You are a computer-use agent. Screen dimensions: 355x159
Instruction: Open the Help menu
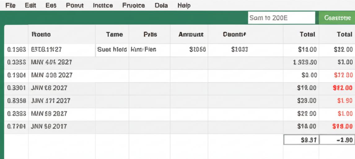(184, 5)
